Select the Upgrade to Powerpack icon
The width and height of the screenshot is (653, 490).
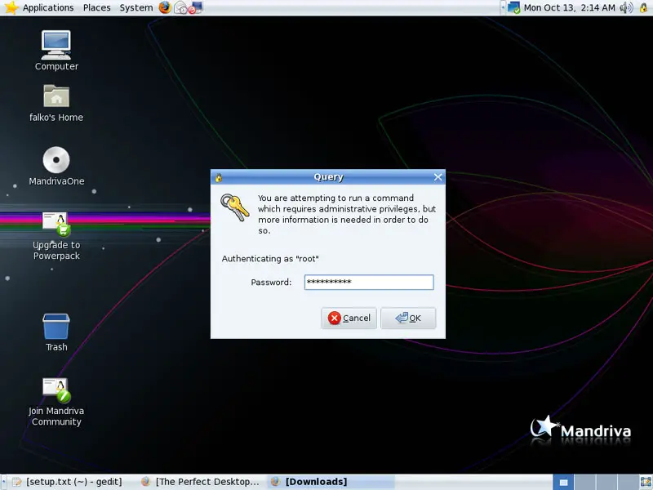click(x=56, y=236)
